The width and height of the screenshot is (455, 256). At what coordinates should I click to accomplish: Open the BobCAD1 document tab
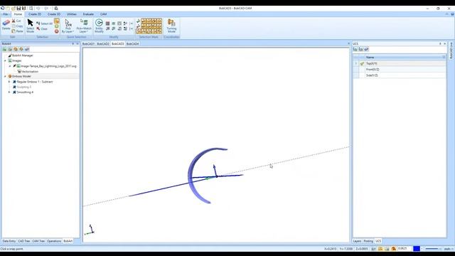88,44
